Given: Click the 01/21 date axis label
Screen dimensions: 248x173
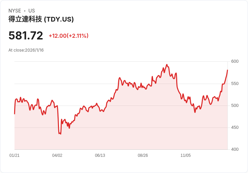Looking at the screenshot, I should tap(14, 155).
